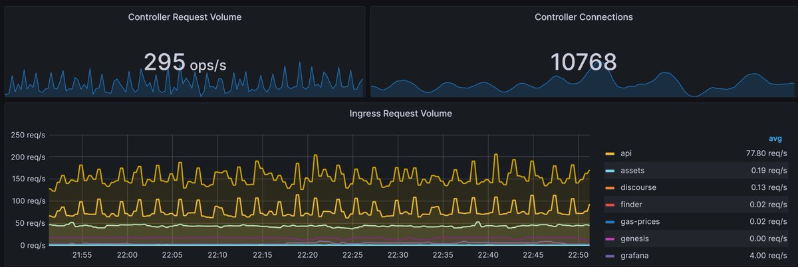Change the grafana purple color swatch

tap(610, 256)
